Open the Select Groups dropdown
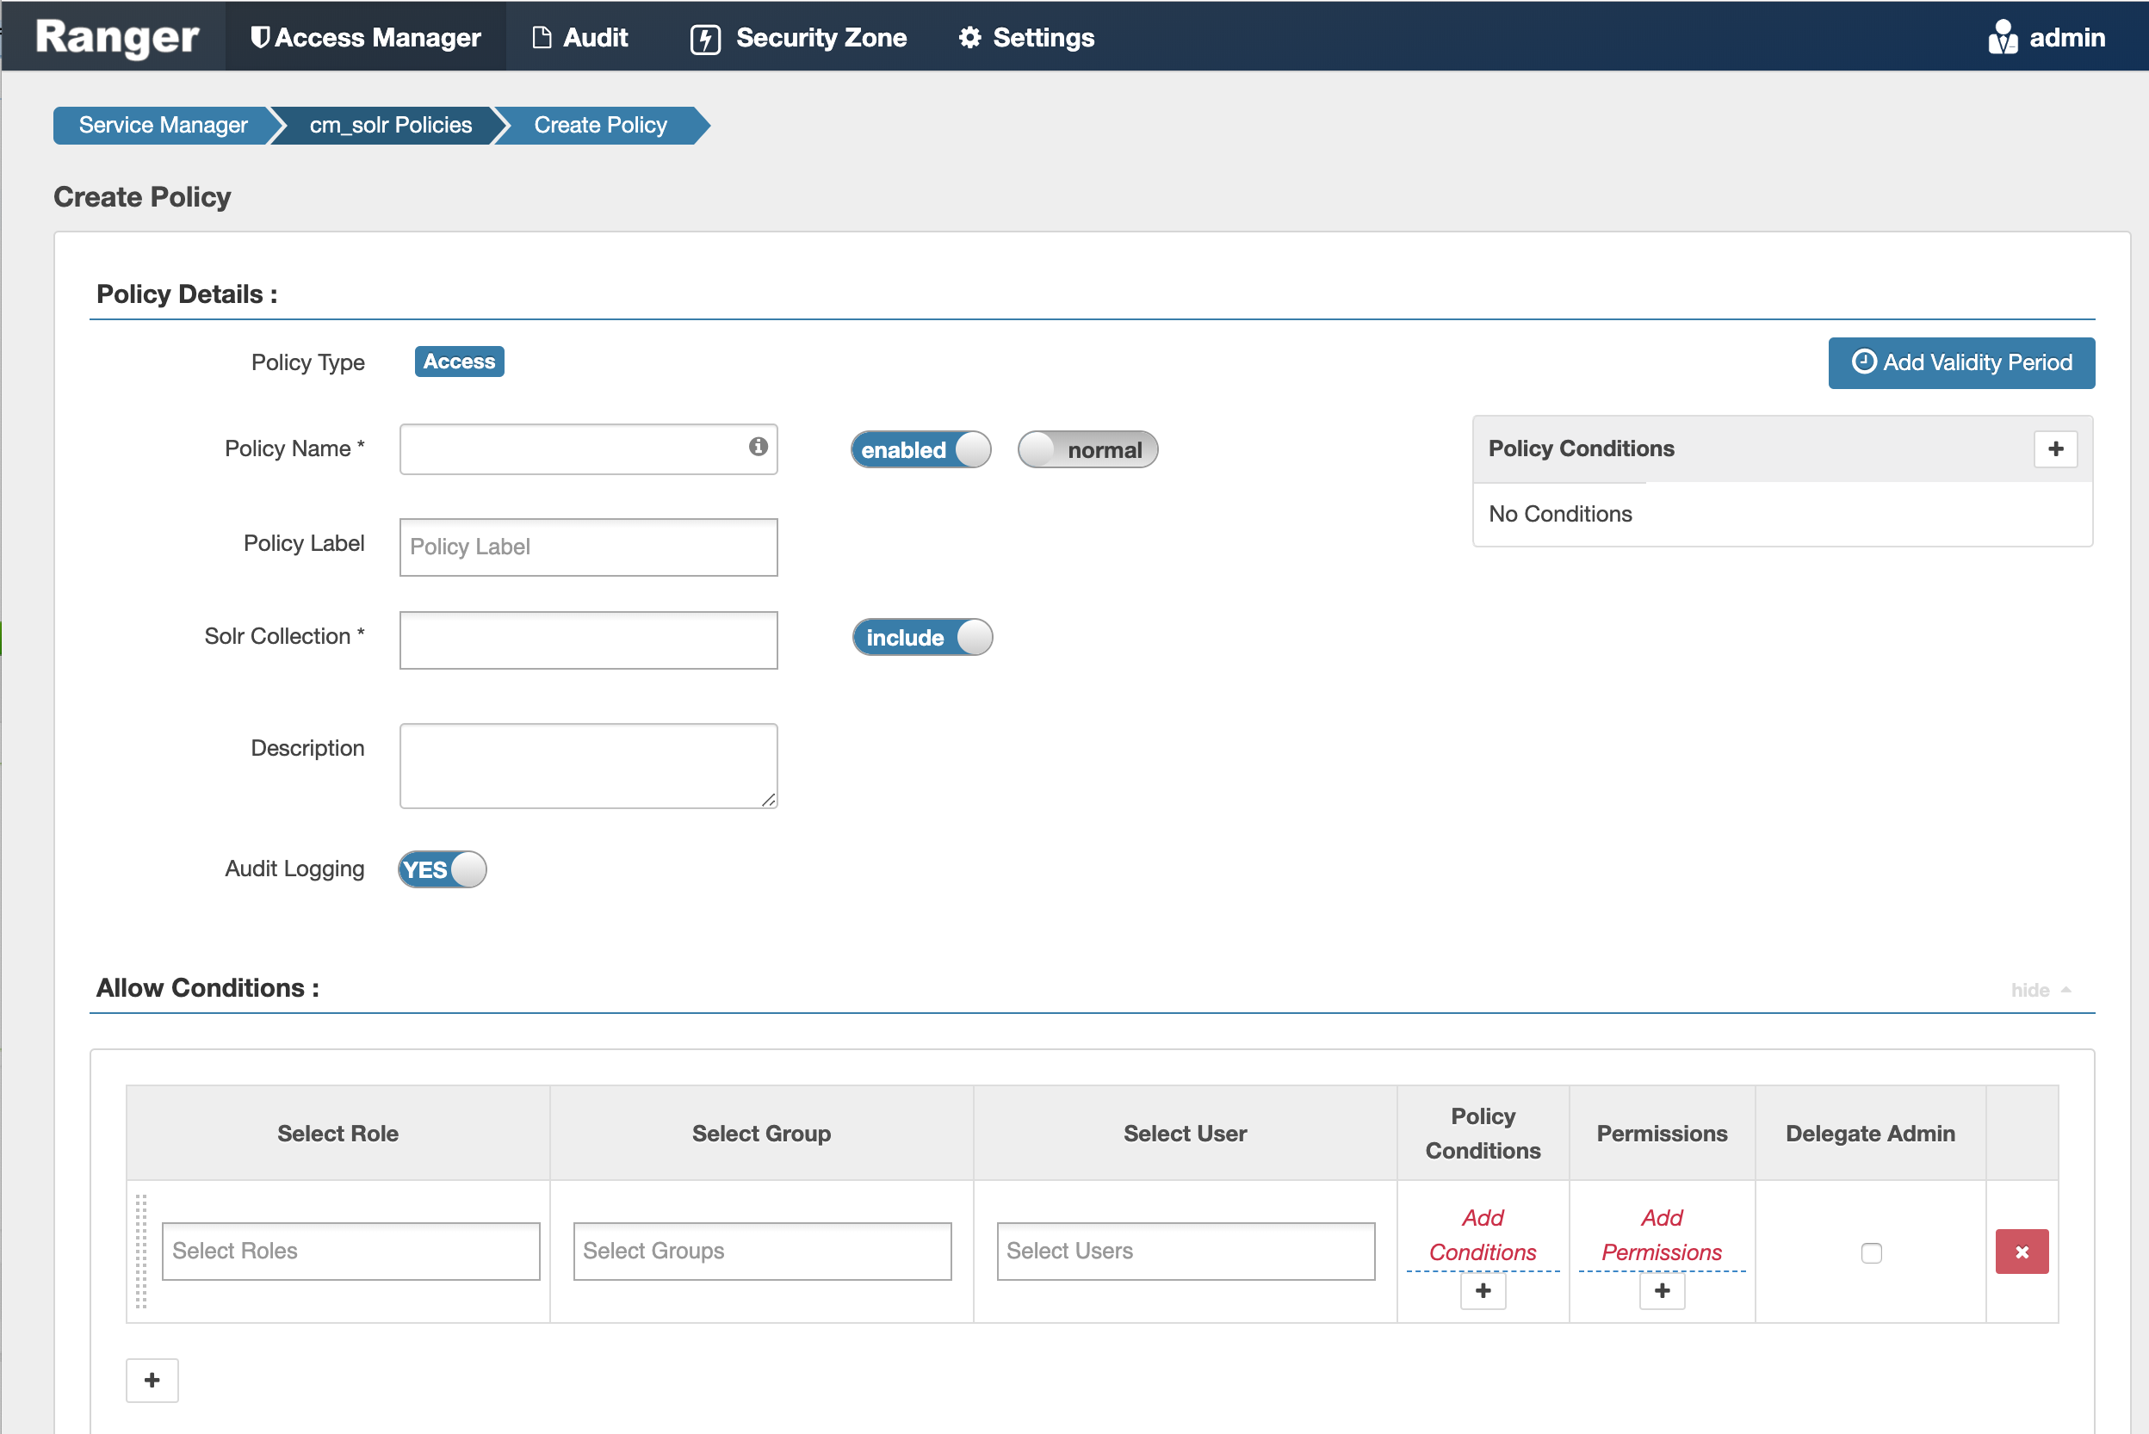 (x=761, y=1252)
